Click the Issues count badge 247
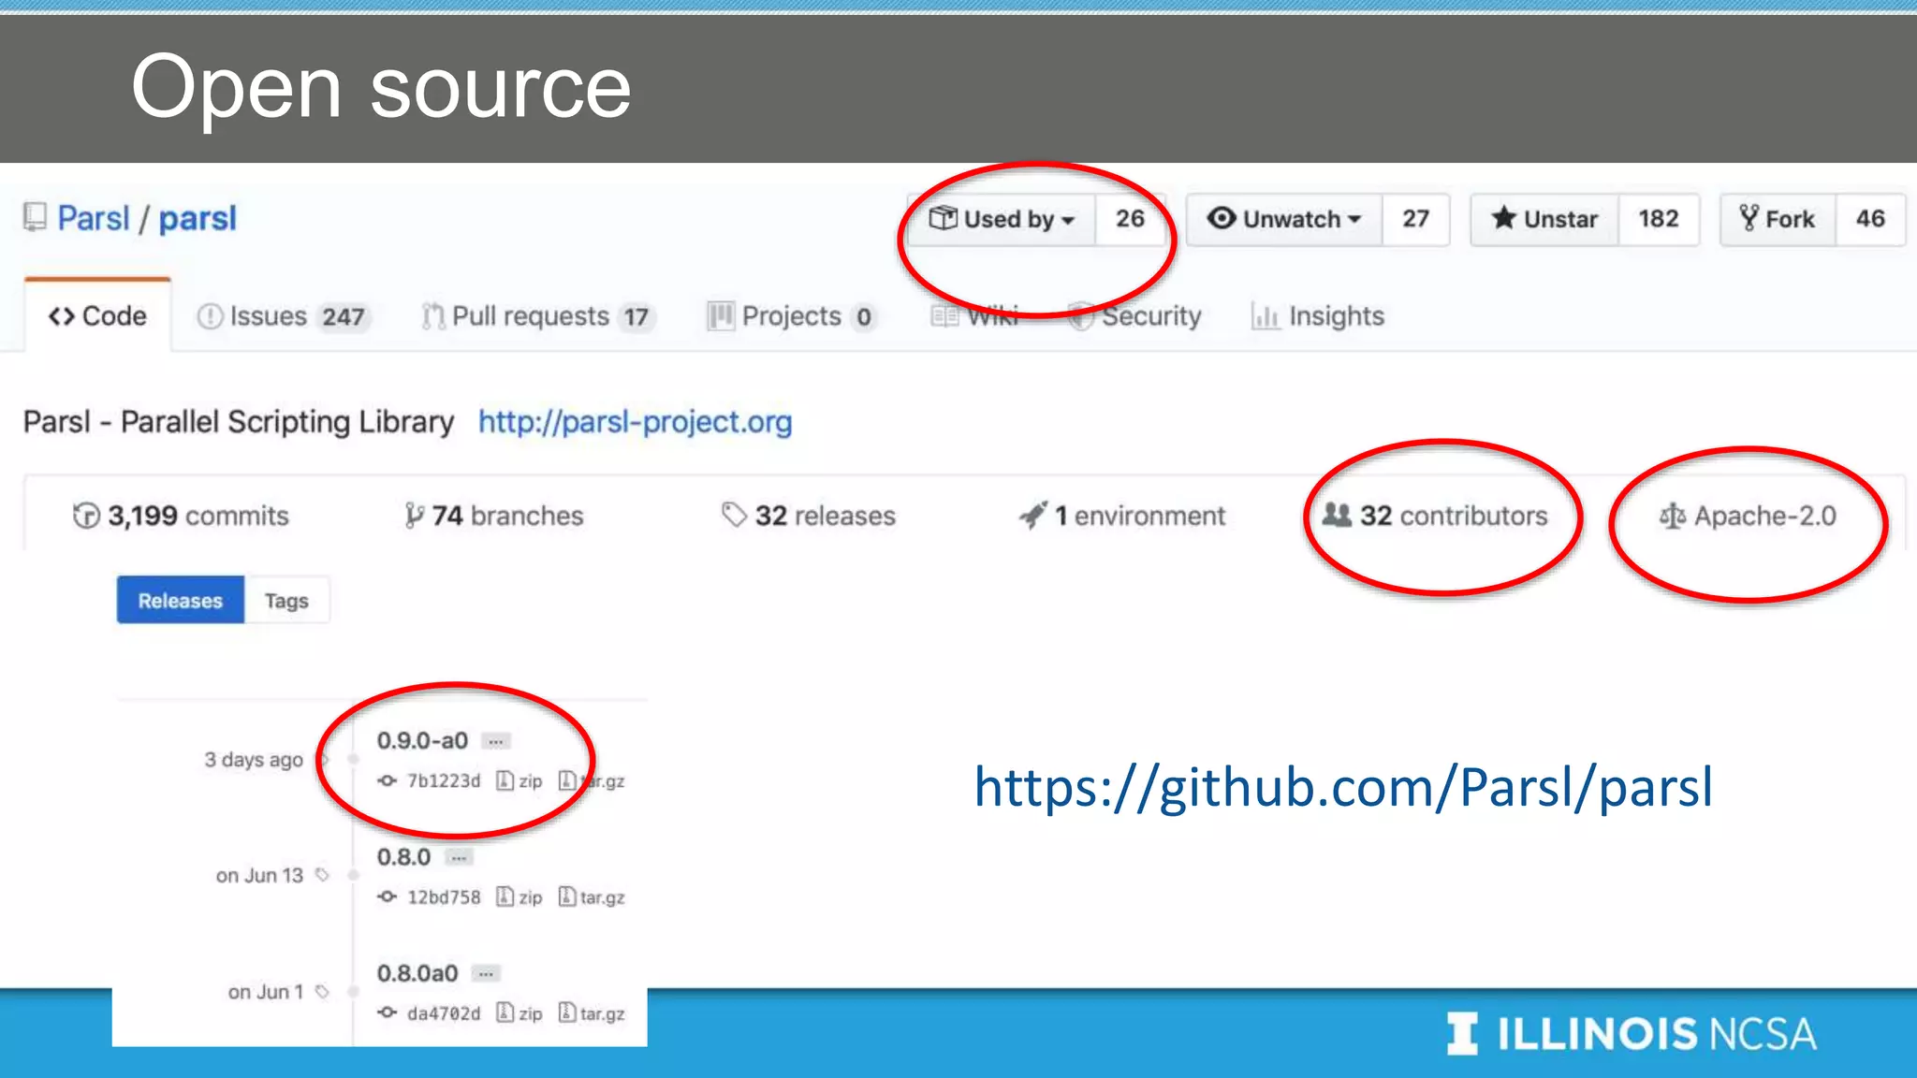Image resolution: width=1917 pixels, height=1078 pixels. (x=344, y=317)
